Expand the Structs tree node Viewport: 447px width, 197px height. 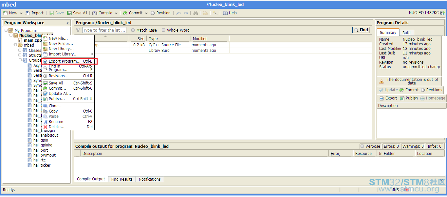pyautogui.click(x=20, y=55)
